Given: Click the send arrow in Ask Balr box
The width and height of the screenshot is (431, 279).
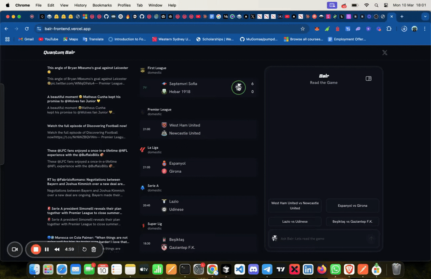Looking at the screenshot, I should (x=371, y=239).
